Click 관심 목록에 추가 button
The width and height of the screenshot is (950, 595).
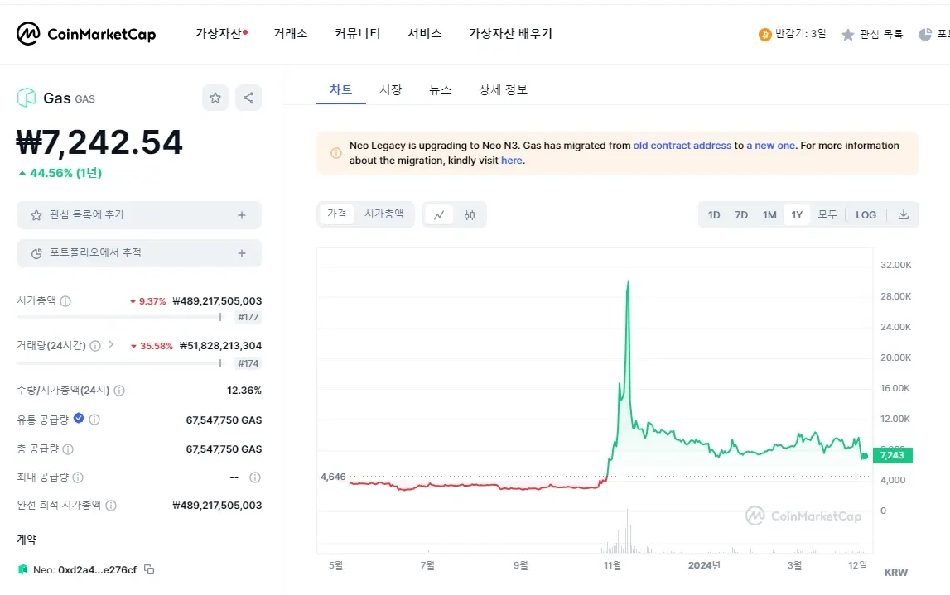click(x=139, y=215)
